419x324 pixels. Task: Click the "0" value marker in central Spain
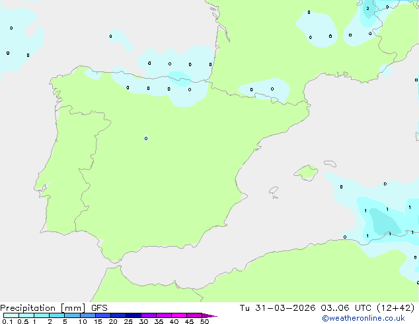[146, 138]
